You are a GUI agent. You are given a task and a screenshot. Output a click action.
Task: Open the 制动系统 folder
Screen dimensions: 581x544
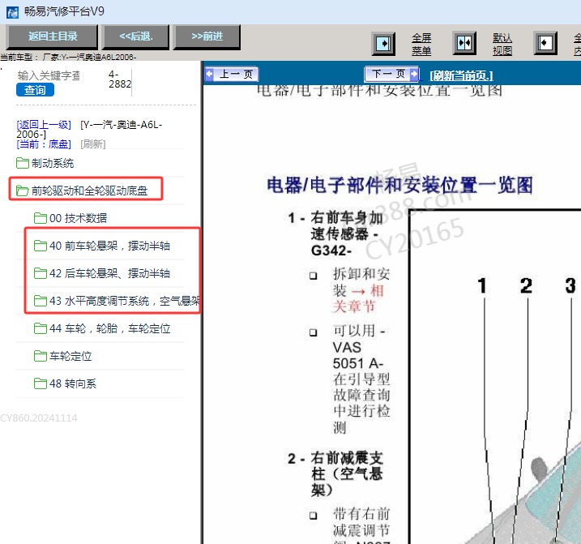tap(52, 163)
